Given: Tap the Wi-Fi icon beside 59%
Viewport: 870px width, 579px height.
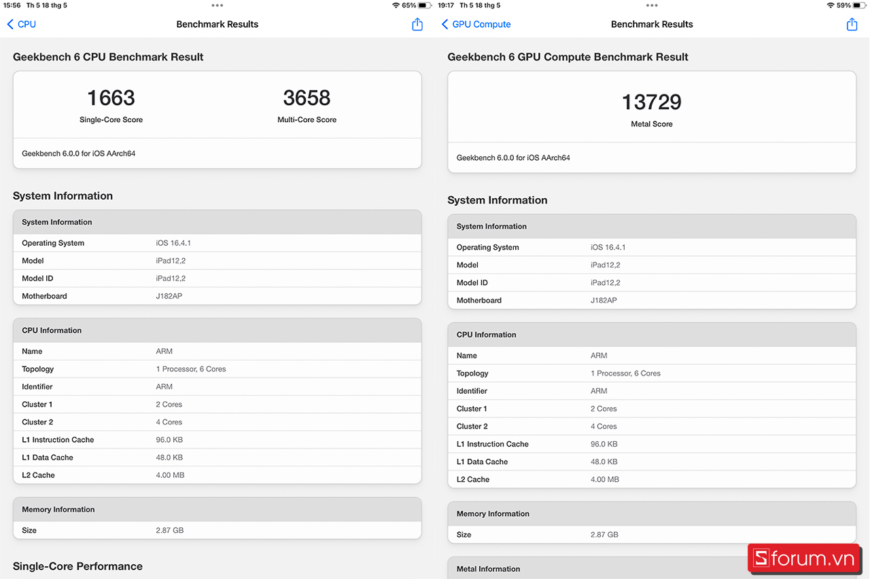Looking at the screenshot, I should click(830, 5).
